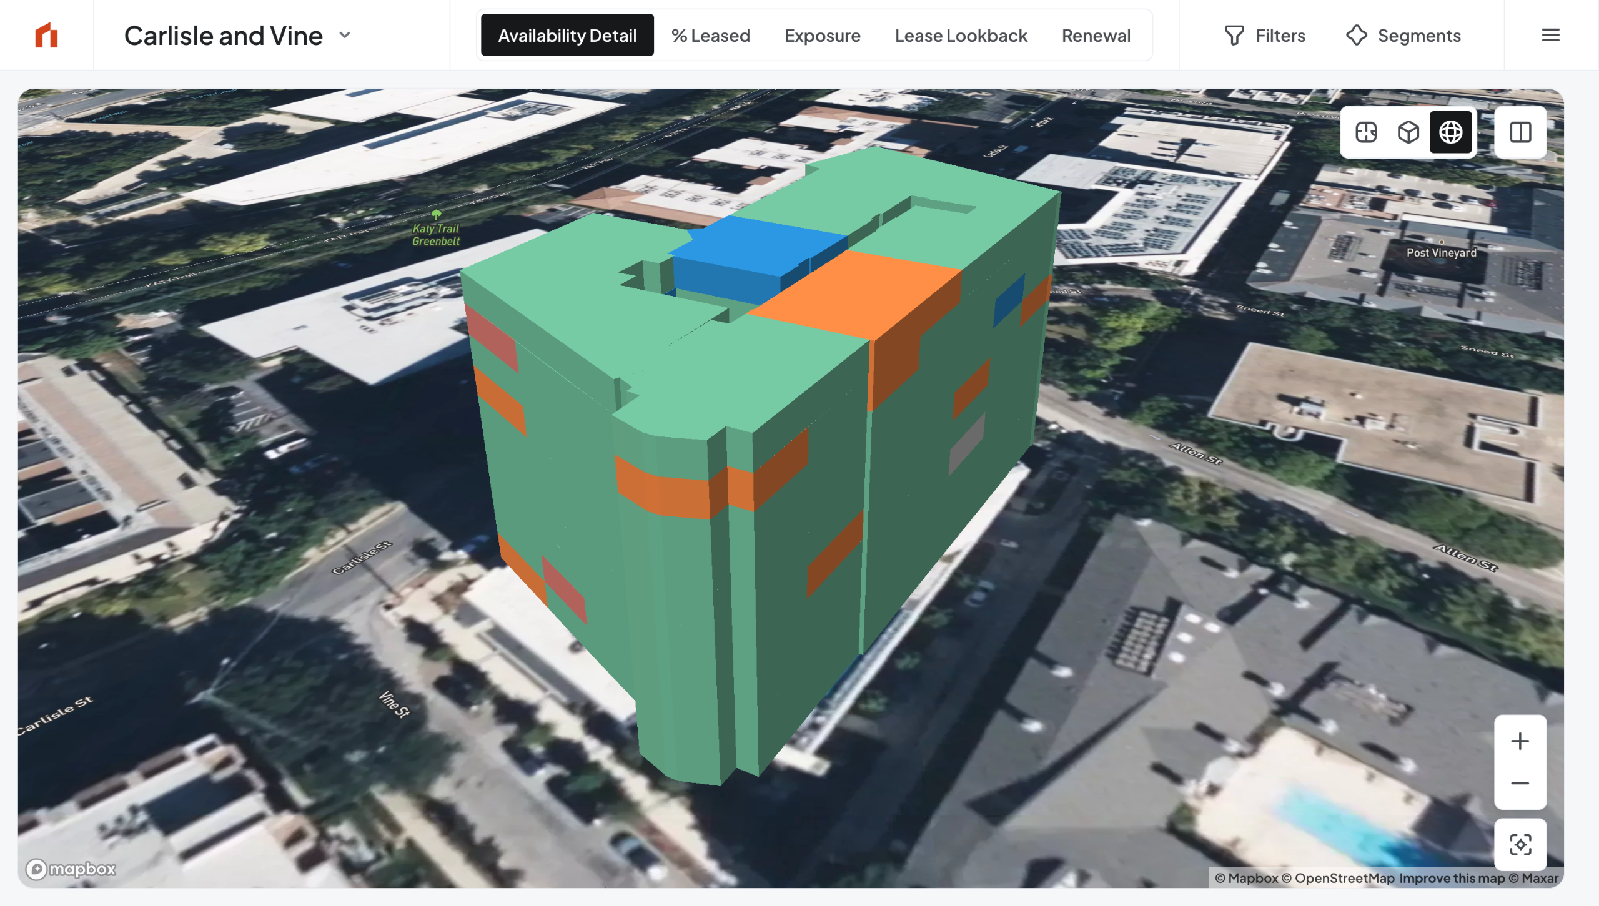Image resolution: width=1599 pixels, height=906 pixels.
Task: Open the Lease Lookback tab
Action: click(961, 36)
